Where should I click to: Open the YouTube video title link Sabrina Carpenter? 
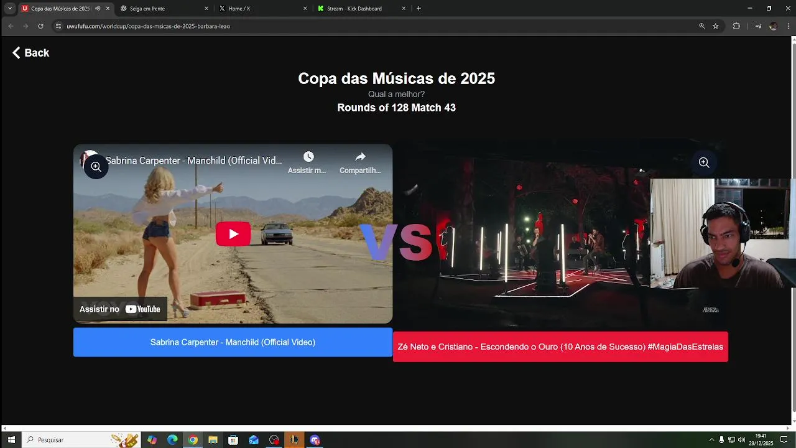pos(193,161)
